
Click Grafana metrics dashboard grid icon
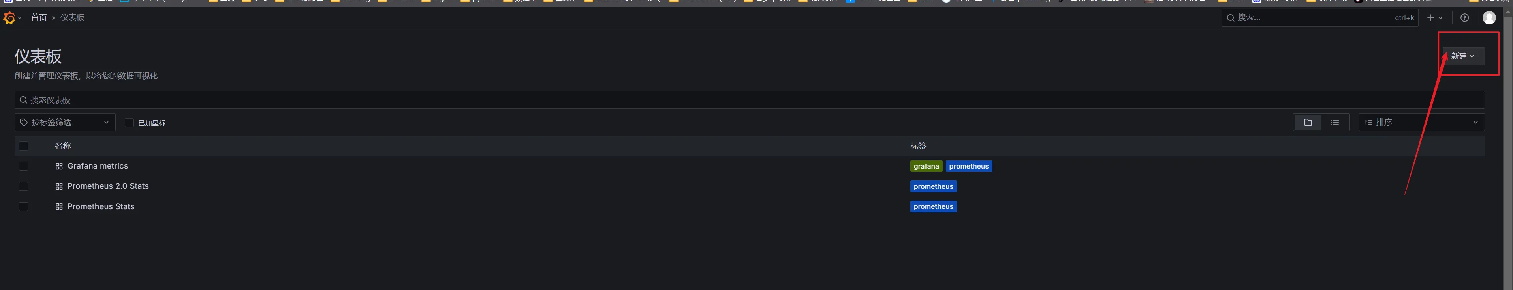pyautogui.click(x=59, y=166)
